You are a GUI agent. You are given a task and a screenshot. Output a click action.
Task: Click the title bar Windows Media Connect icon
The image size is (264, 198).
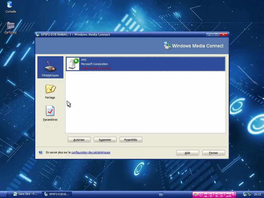tap(38, 34)
